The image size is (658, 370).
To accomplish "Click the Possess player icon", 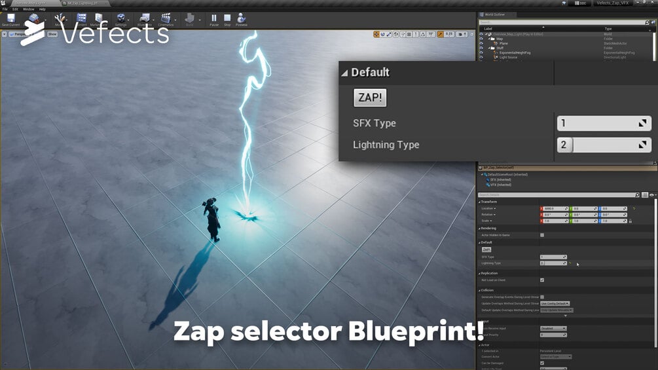I will (242, 19).
